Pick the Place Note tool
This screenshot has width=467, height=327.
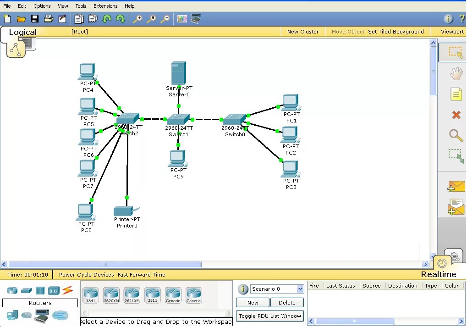tap(456, 94)
